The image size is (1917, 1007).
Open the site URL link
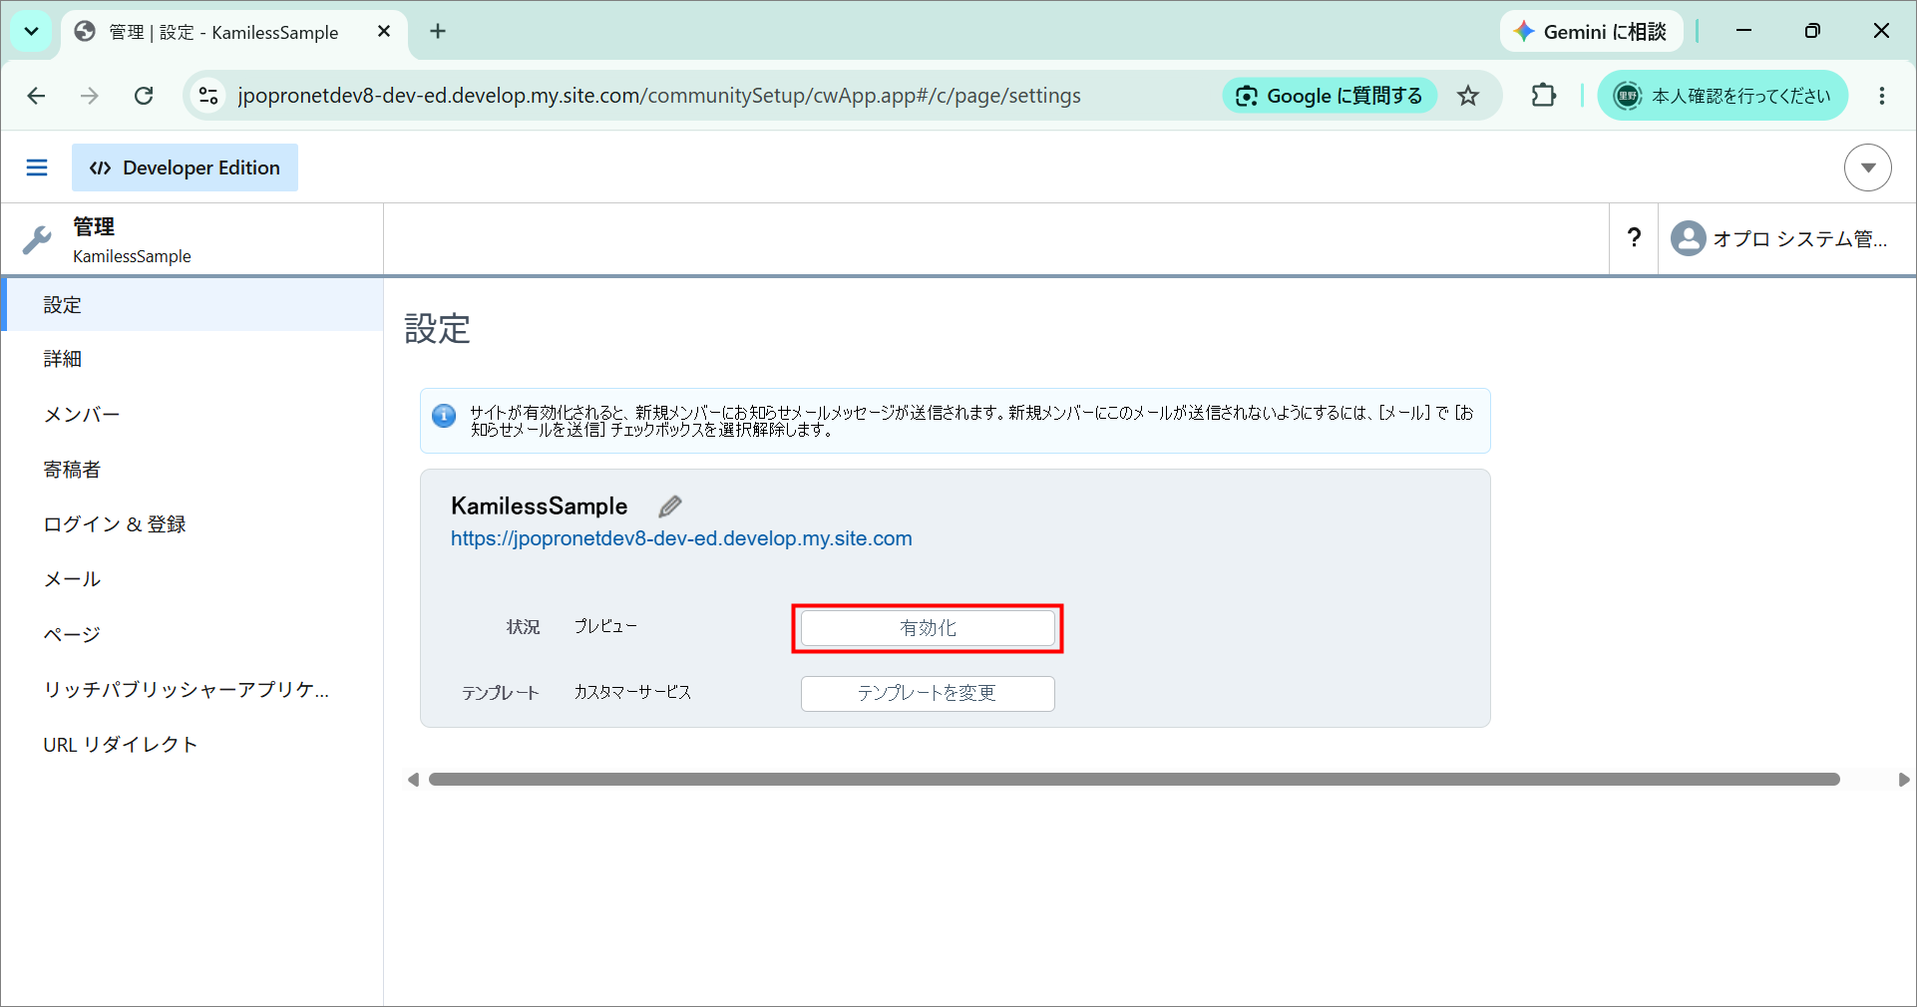[x=681, y=538]
